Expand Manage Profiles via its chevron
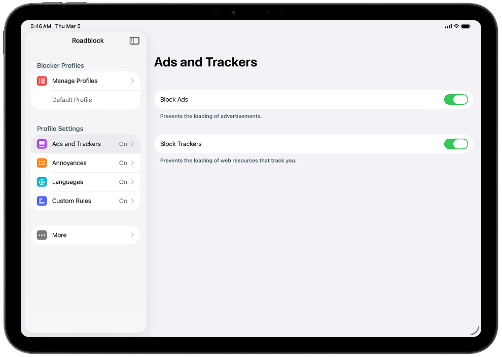 pos(132,81)
